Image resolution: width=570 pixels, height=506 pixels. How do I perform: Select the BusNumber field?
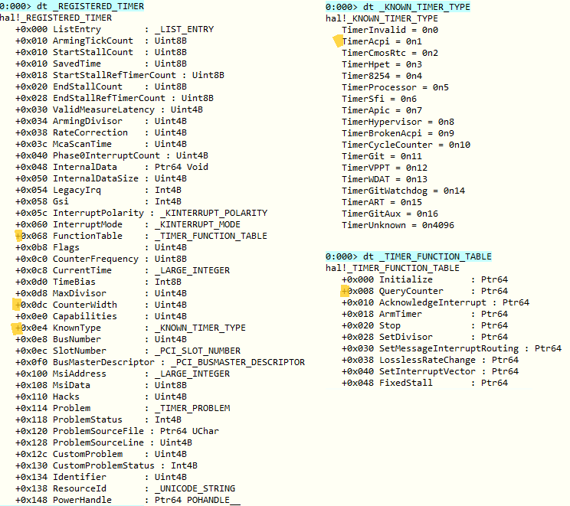pyautogui.click(x=101, y=339)
